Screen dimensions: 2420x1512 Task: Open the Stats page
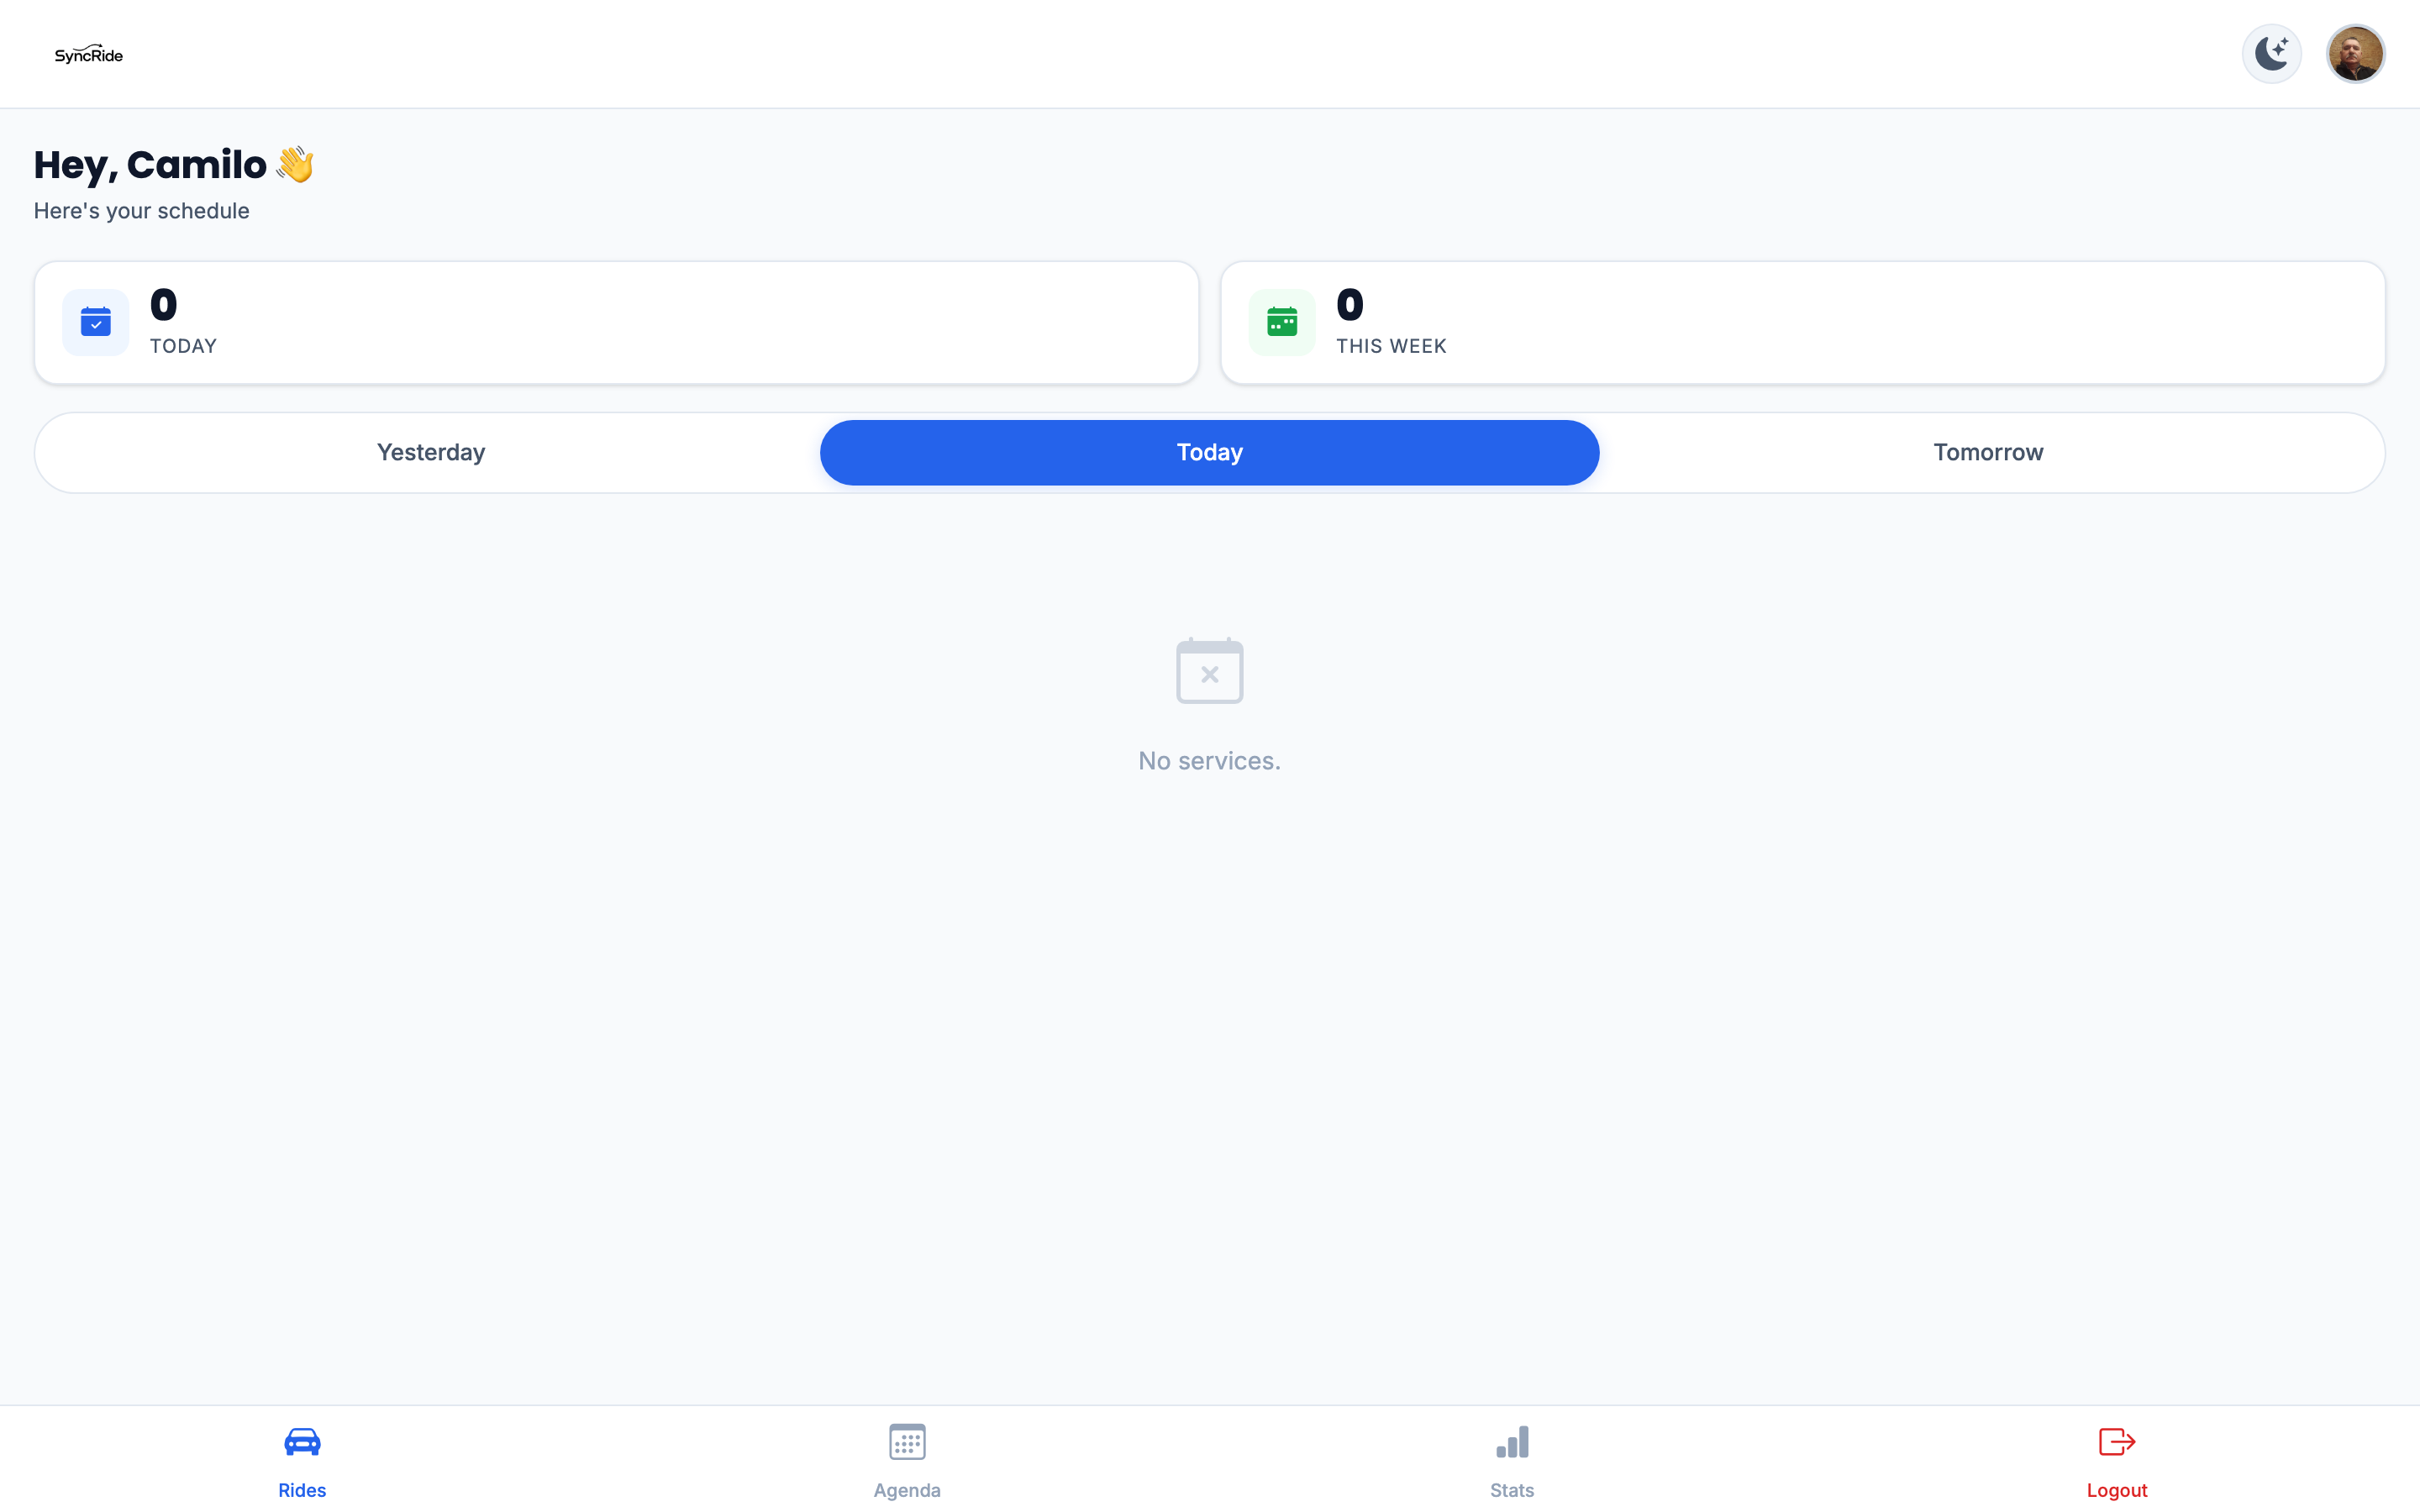1512,1460
